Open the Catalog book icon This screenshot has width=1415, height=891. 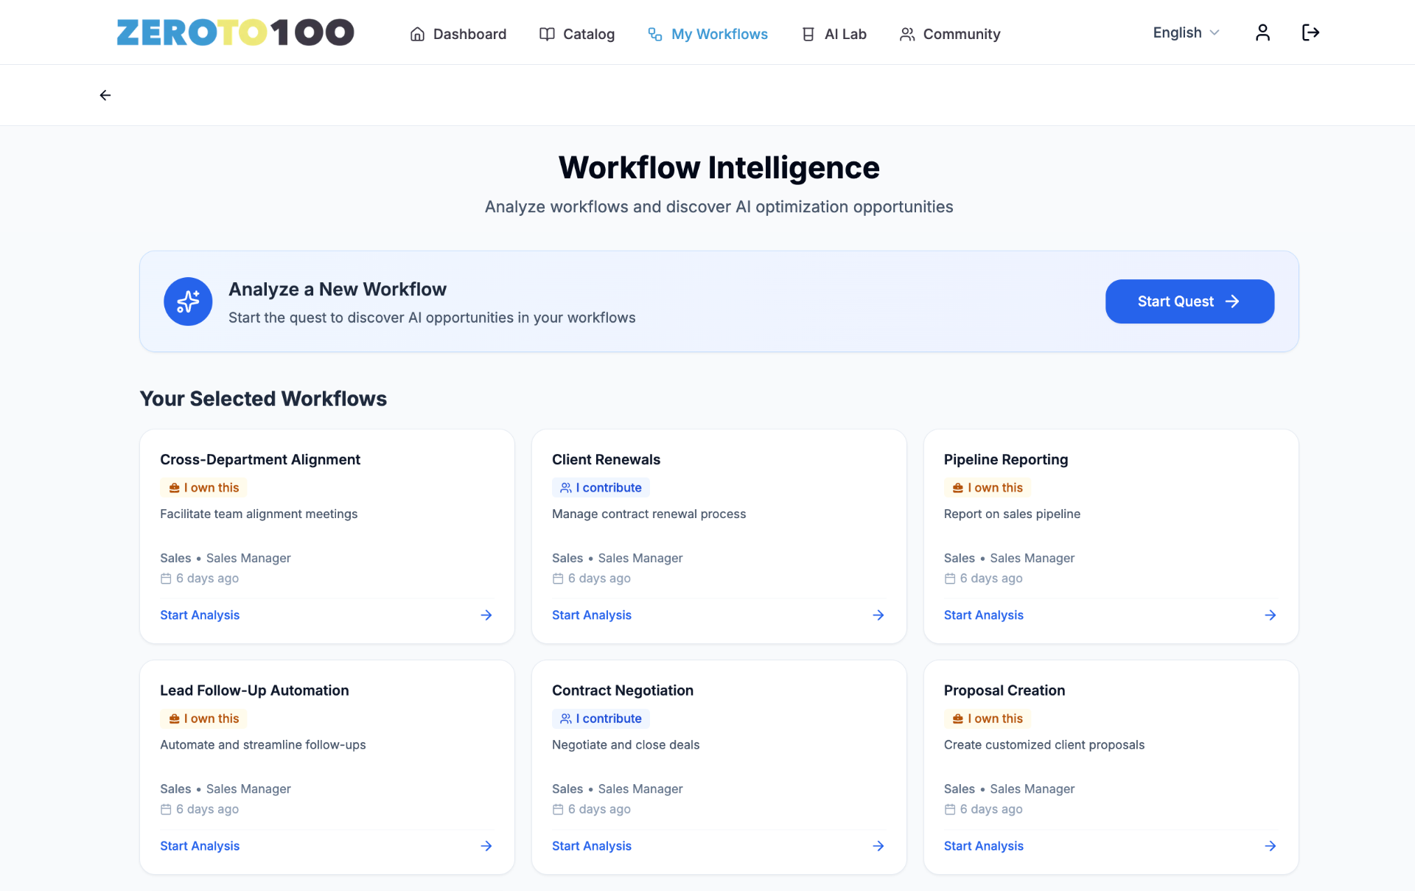pos(546,34)
